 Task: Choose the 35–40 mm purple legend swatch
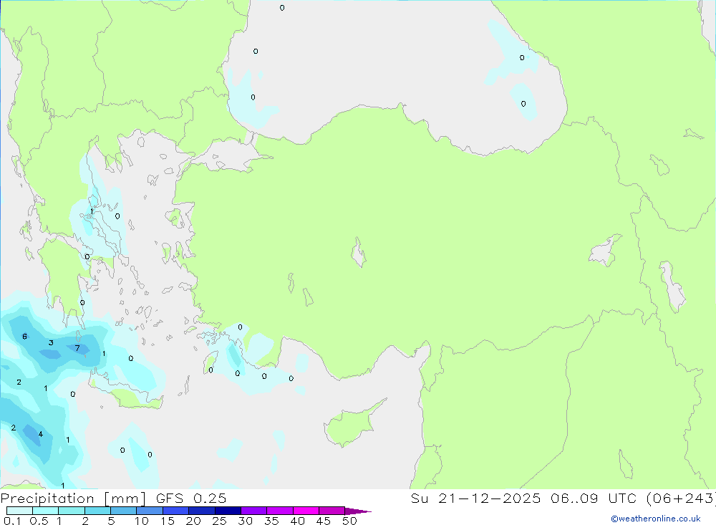click(280, 511)
